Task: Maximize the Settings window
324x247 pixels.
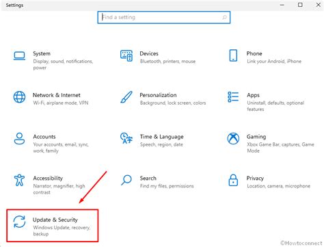Action: coord(300,5)
